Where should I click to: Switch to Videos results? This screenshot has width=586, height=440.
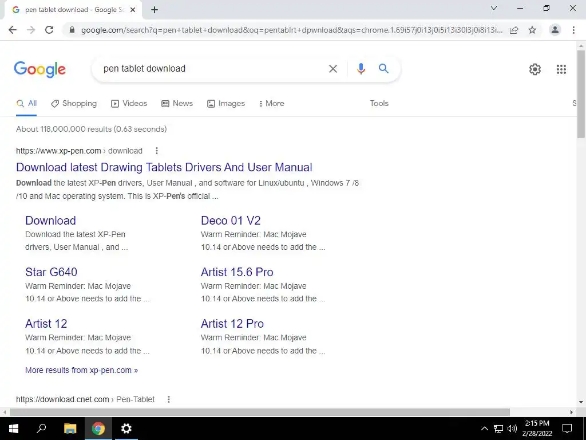(x=129, y=104)
